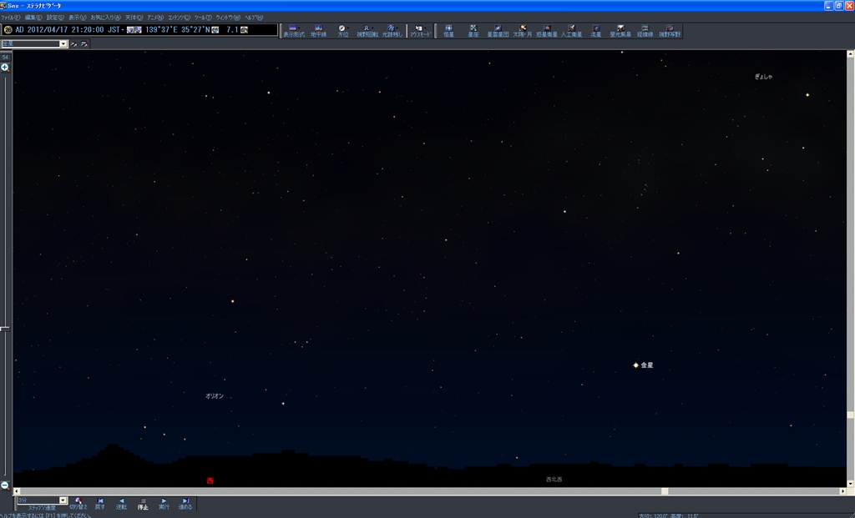Image resolution: width=855 pixels, height=518 pixels.
Task: Open the 太陽・月 sun and moon icon
Action: pos(522,30)
